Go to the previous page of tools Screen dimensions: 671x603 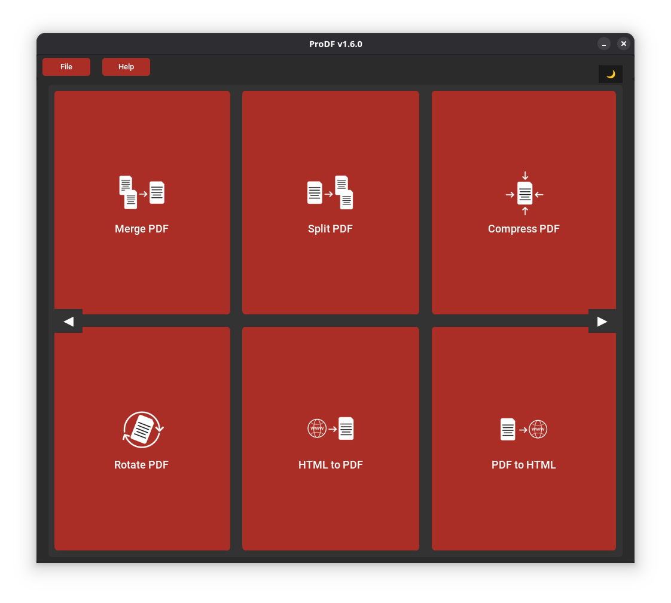68,321
